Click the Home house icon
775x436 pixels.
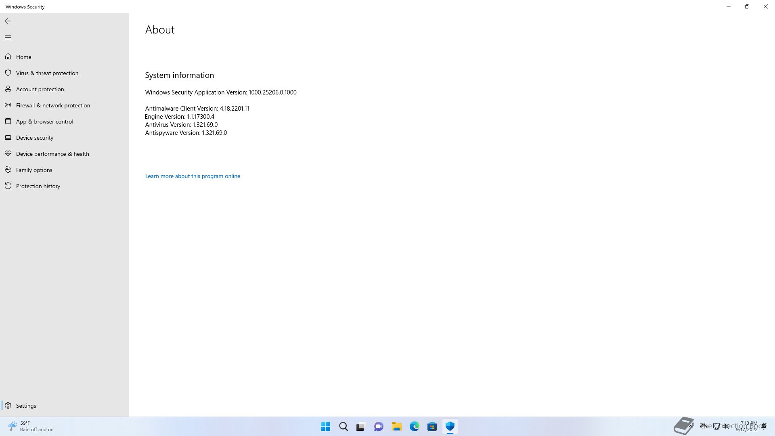[8, 57]
